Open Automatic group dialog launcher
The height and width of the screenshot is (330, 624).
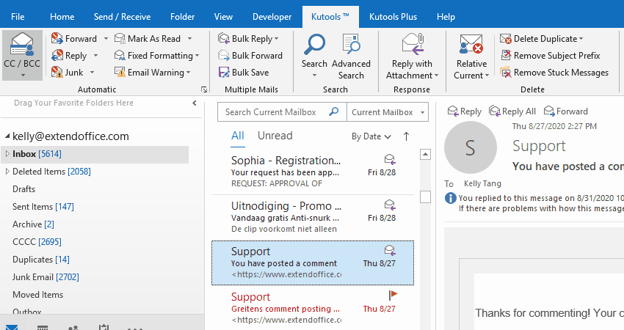tap(204, 89)
